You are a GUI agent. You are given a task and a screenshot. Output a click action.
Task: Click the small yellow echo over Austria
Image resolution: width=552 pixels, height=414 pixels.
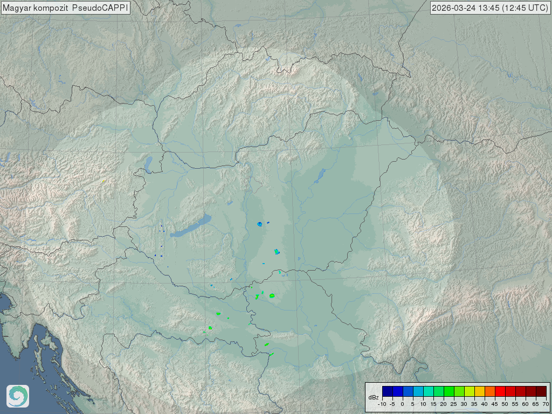click(x=103, y=181)
